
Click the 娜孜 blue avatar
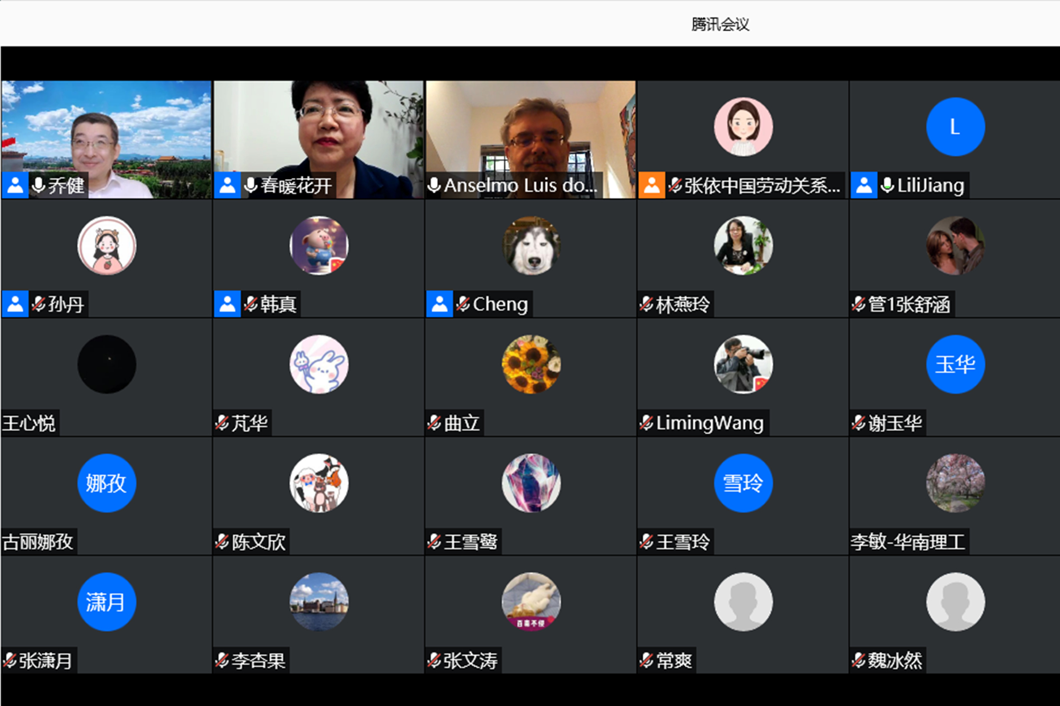click(107, 483)
